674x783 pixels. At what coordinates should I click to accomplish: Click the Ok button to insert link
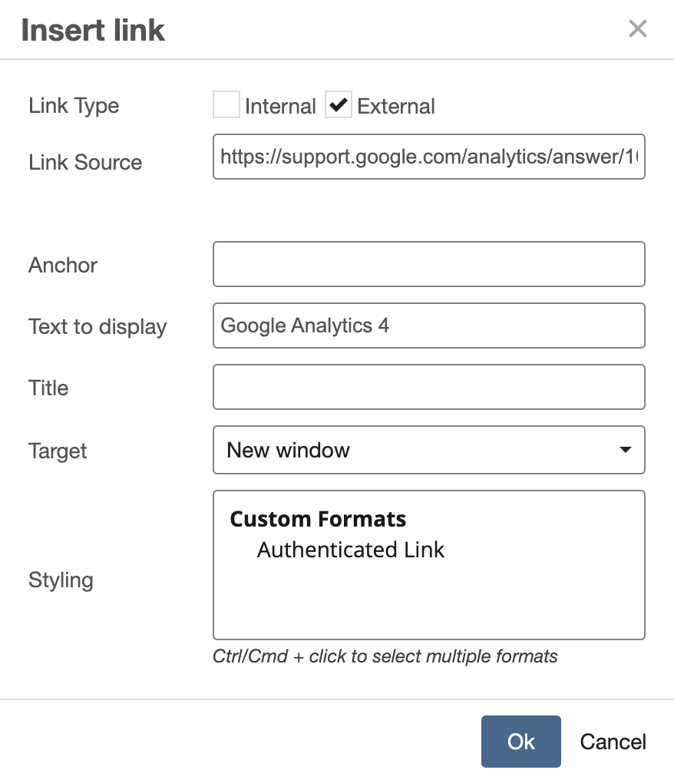click(520, 742)
